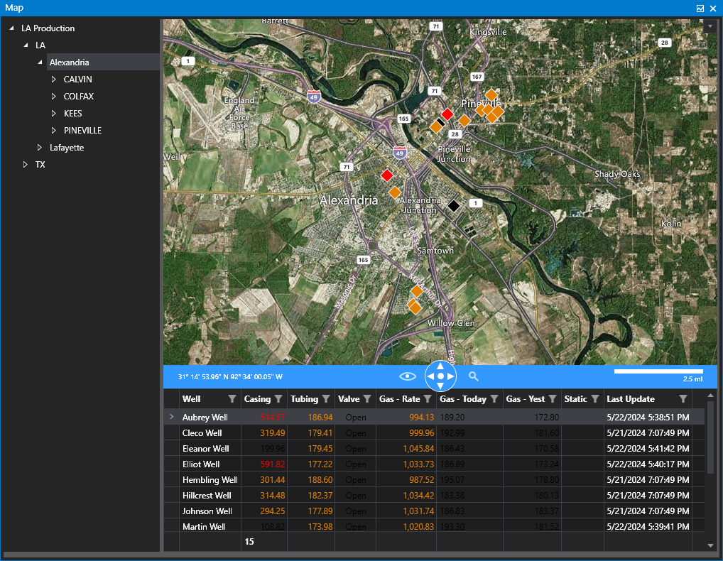The height and width of the screenshot is (561, 723).
Task: Click the Eleanor Well row name
Action: (x=206, y=449)
